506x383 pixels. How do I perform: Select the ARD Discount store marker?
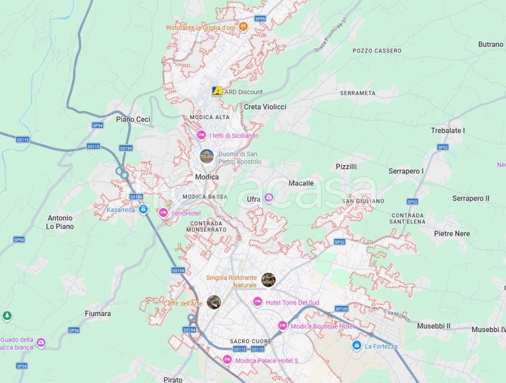(217, 92)
